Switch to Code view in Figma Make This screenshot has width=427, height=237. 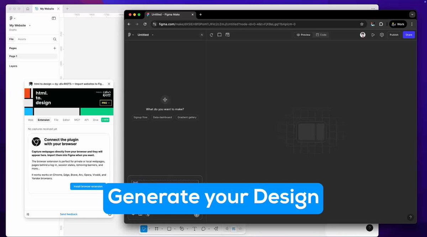321,35
